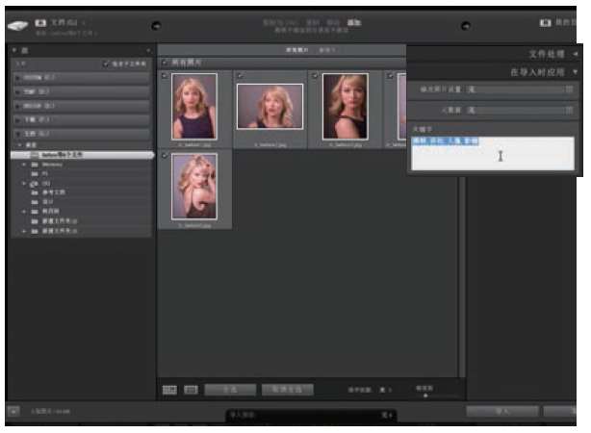Toggle the all photos header checkbox
This screenshot has height=433, width=591.
pos(166,63)
